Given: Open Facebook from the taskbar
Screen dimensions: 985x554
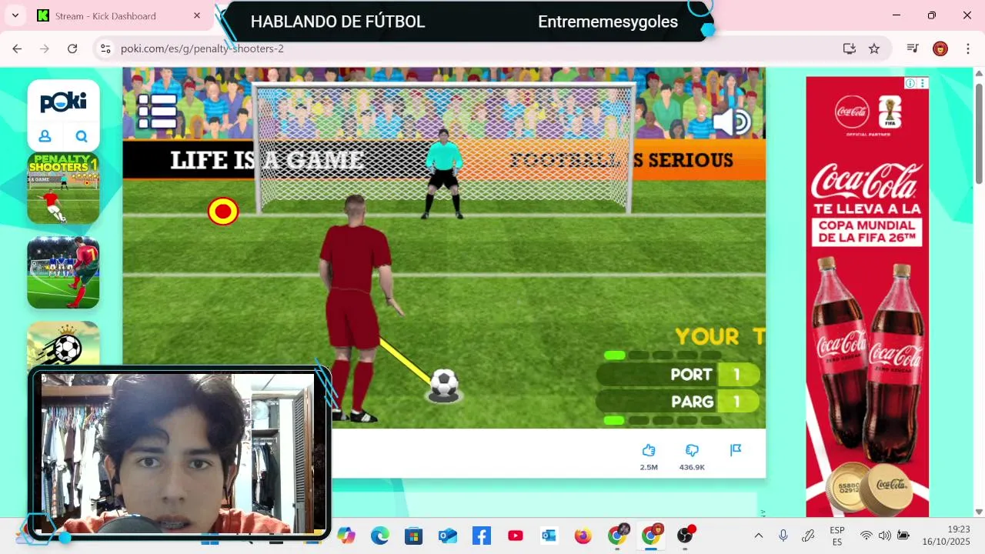Looking at the screenshot, I should pos(482,536).
